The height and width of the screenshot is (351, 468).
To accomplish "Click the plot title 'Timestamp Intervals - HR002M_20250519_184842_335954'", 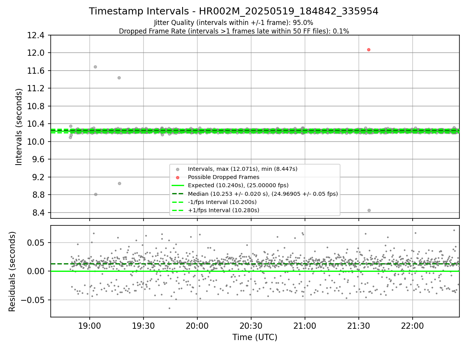I will click(x=234, y=11).
